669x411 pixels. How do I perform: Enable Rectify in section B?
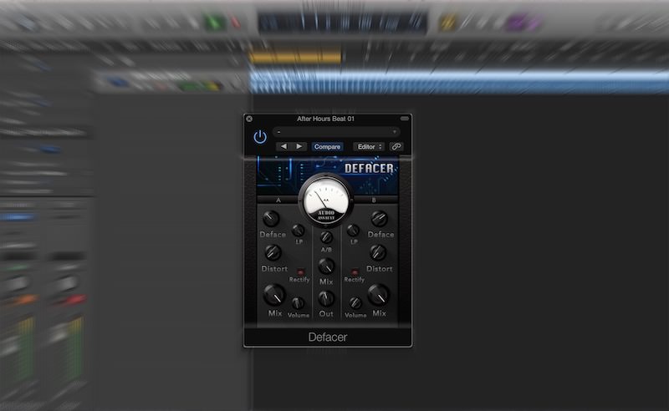click(355, 271)
